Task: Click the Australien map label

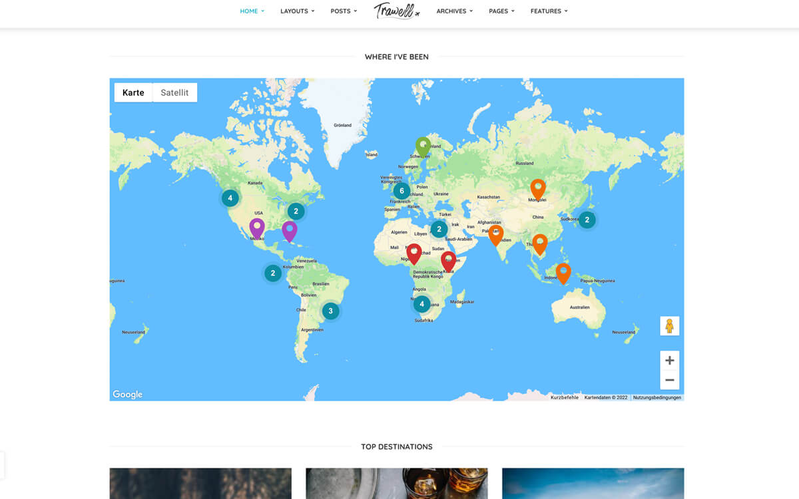Action: tap(579, 307)
